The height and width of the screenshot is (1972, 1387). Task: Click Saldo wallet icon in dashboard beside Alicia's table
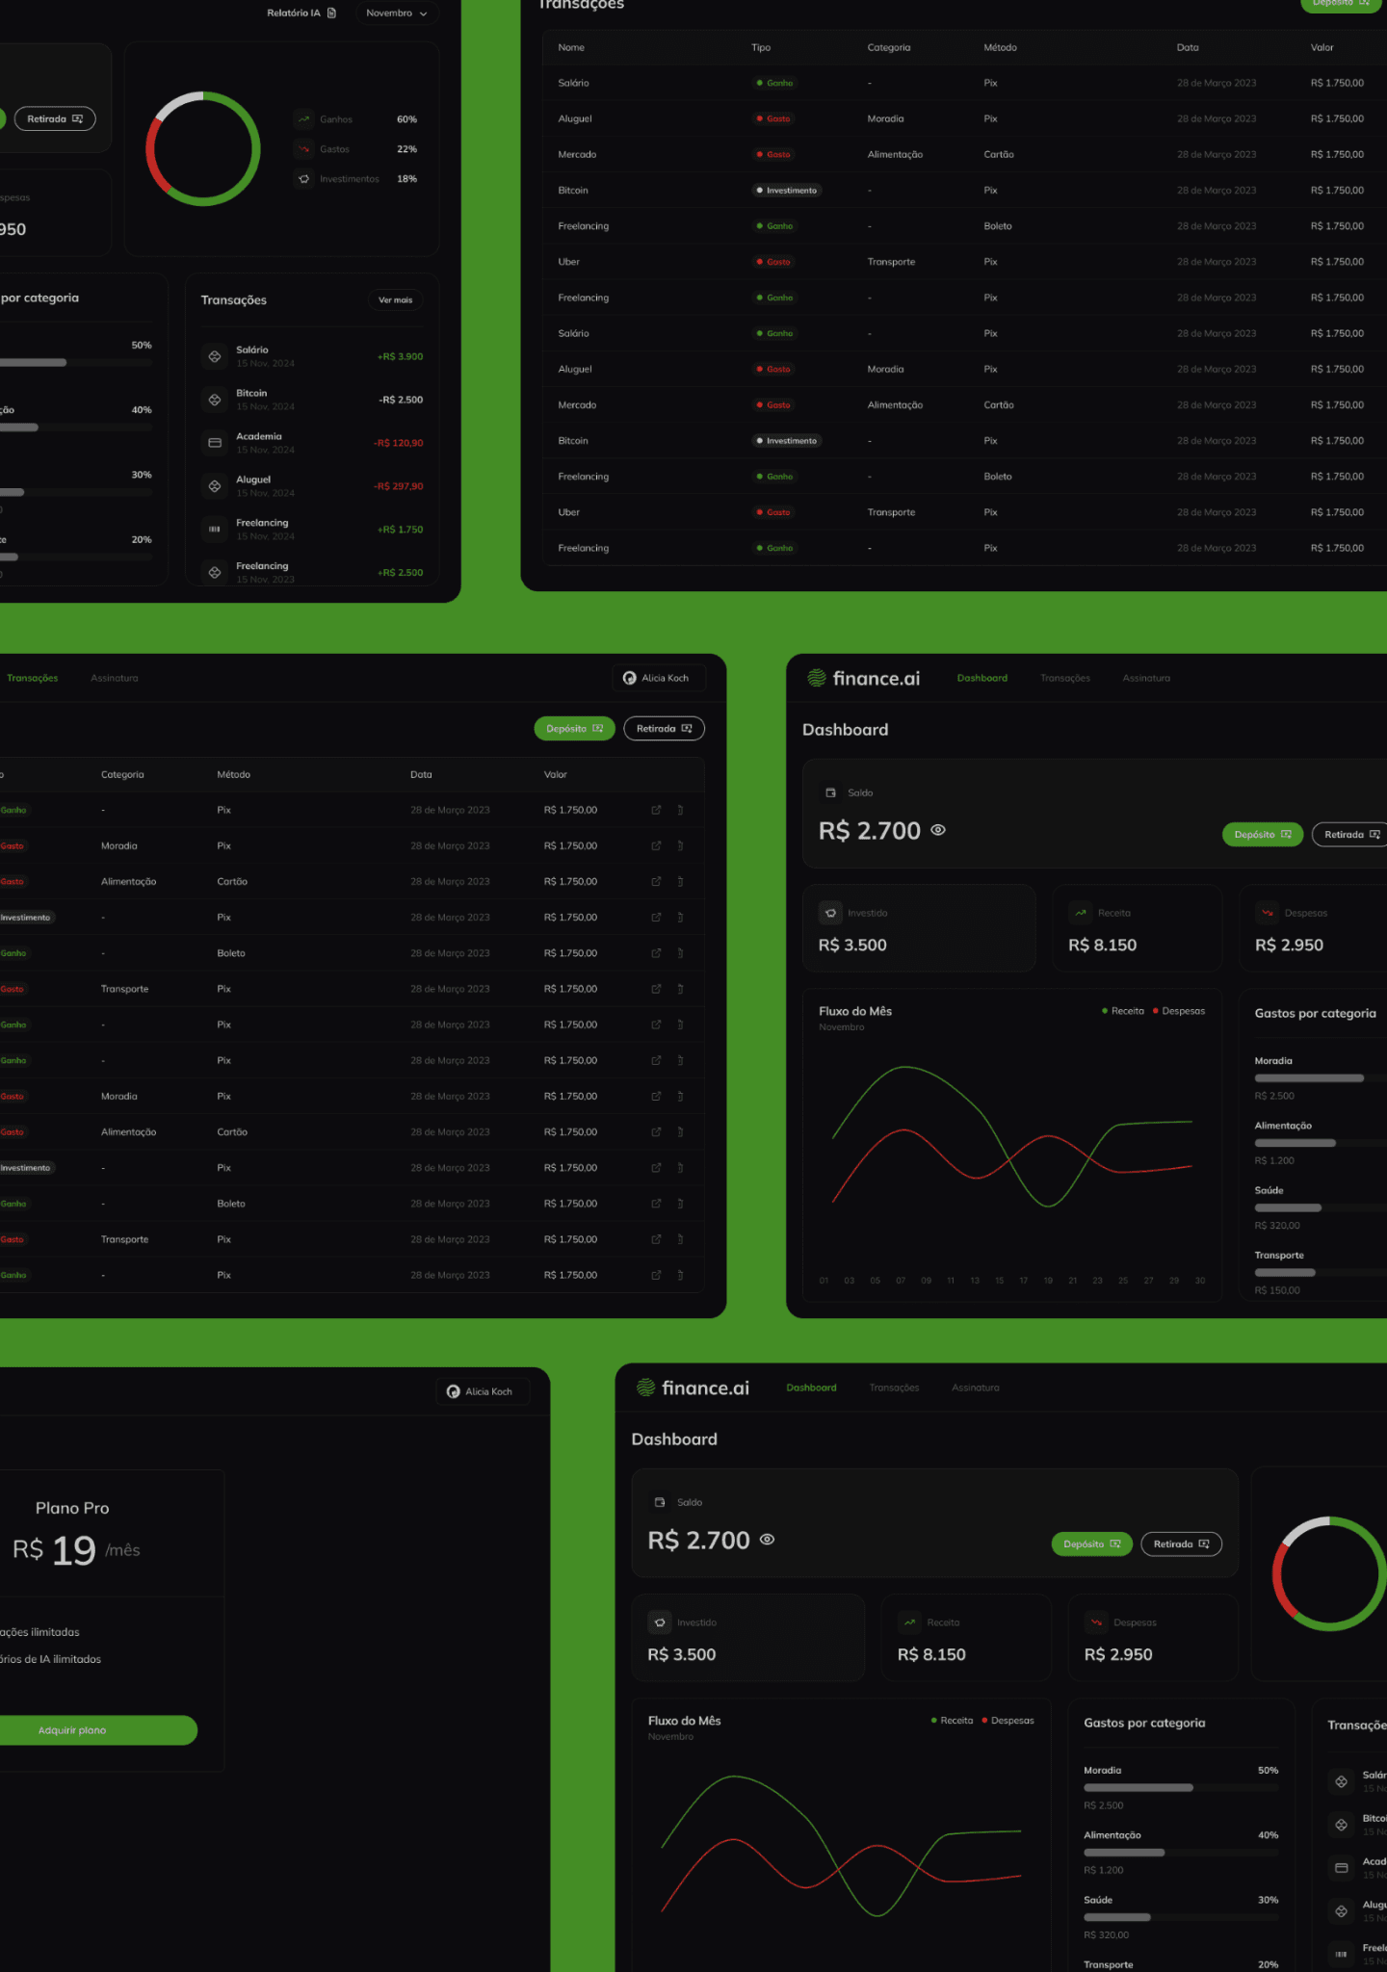click(x=830, y=792)
